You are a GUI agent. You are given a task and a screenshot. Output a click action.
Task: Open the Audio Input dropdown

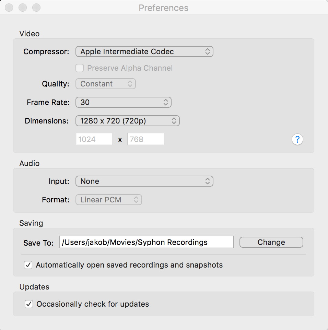pos(144,181)
